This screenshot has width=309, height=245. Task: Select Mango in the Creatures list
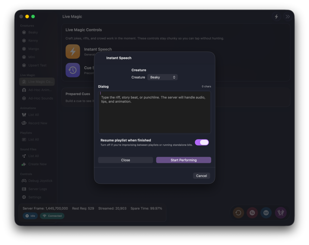pos(33,49)
